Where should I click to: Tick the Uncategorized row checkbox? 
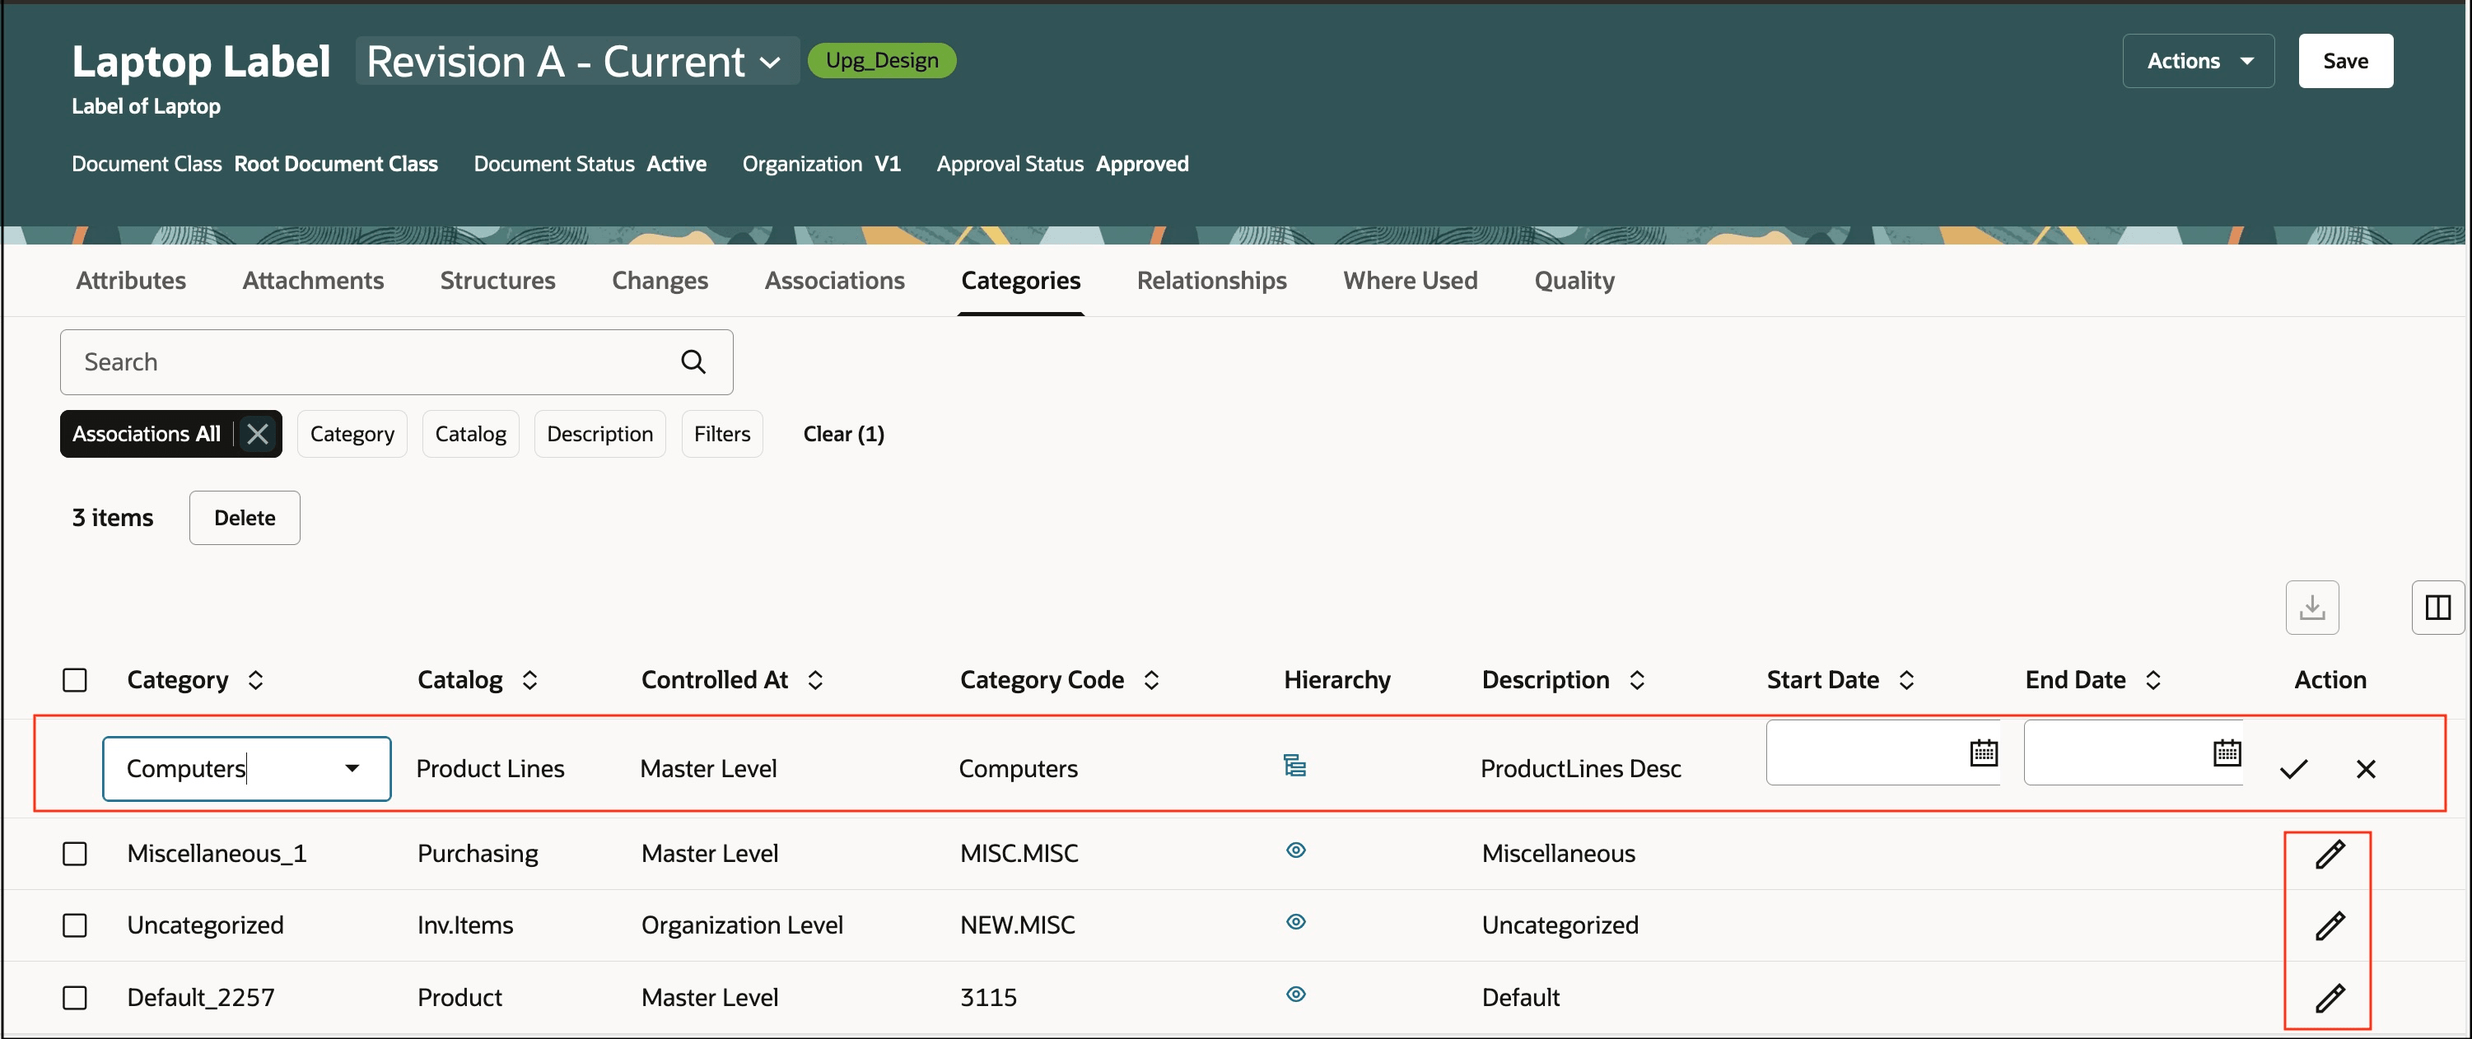click(x=75, y=925)
